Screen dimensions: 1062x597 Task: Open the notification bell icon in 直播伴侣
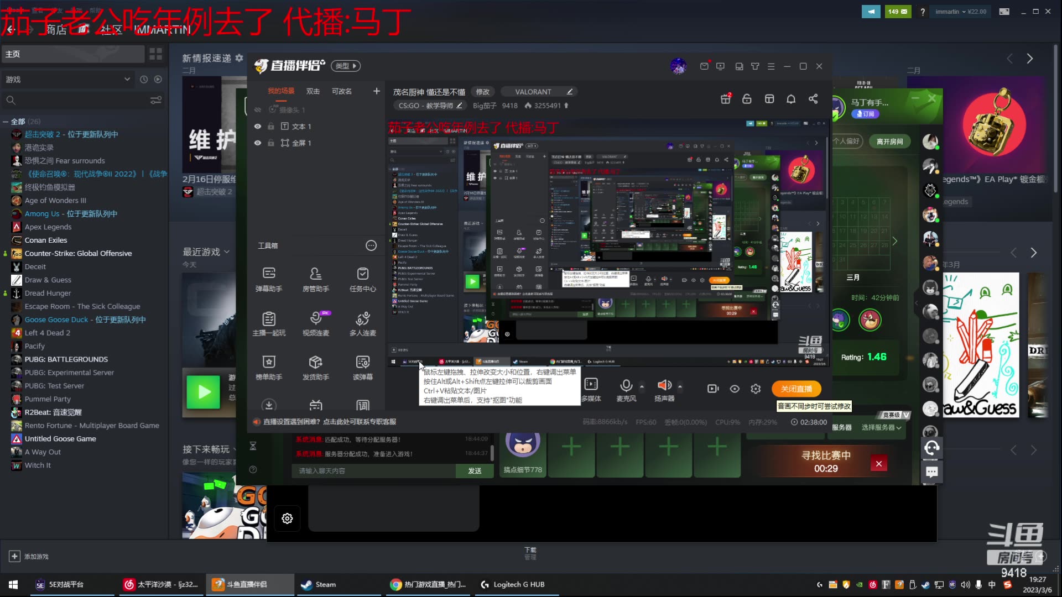(791, 99)
